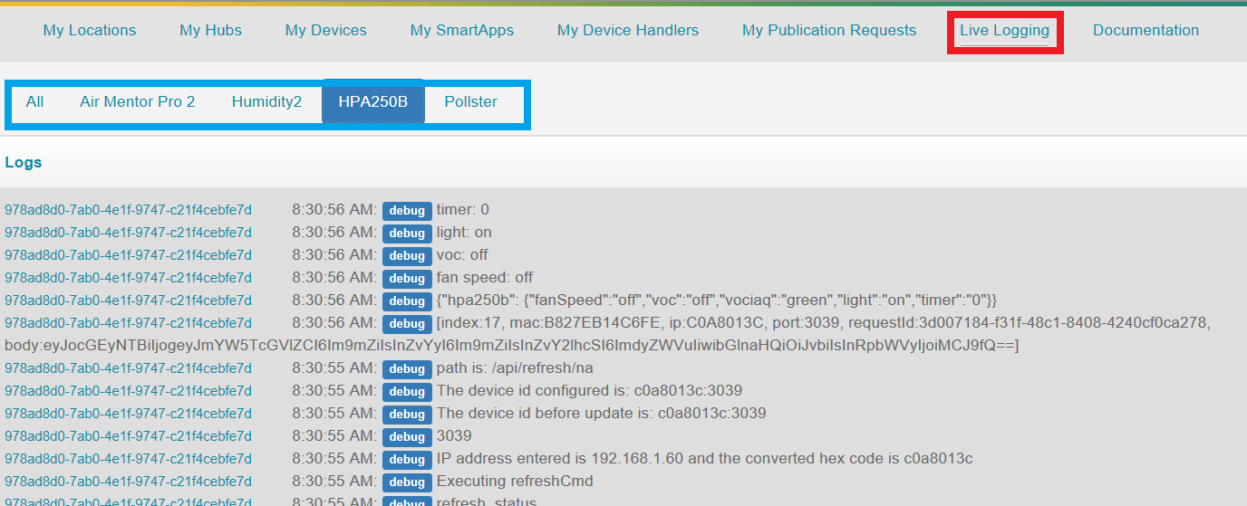Open device ID link on the 'timer: 0' row
This screenshot has height=506, width=1247.
tap(128, 210)
